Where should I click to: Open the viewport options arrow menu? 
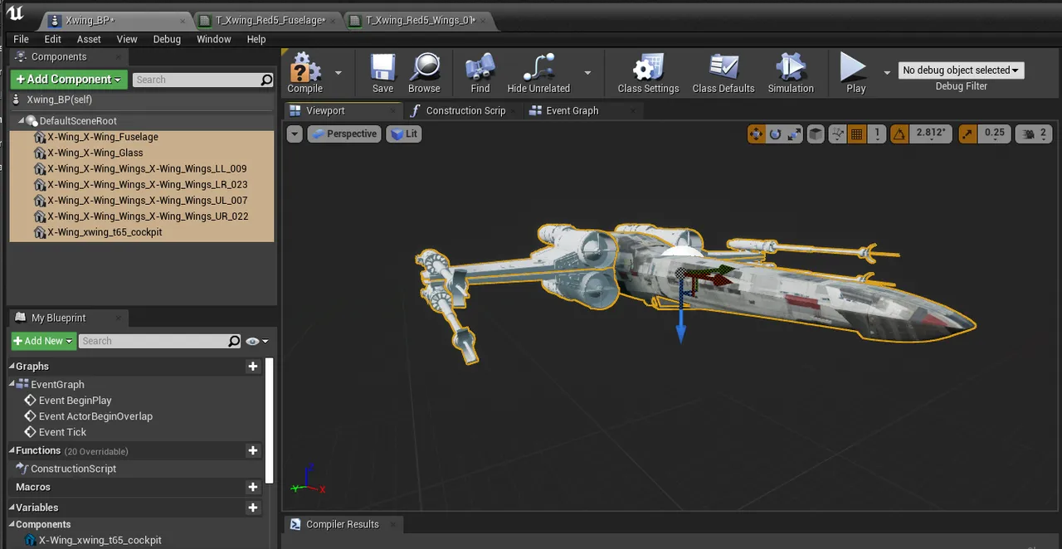(x=295, y=134)
